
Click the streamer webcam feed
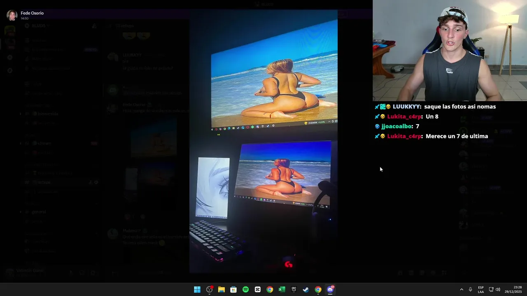[x=450, y=50]
